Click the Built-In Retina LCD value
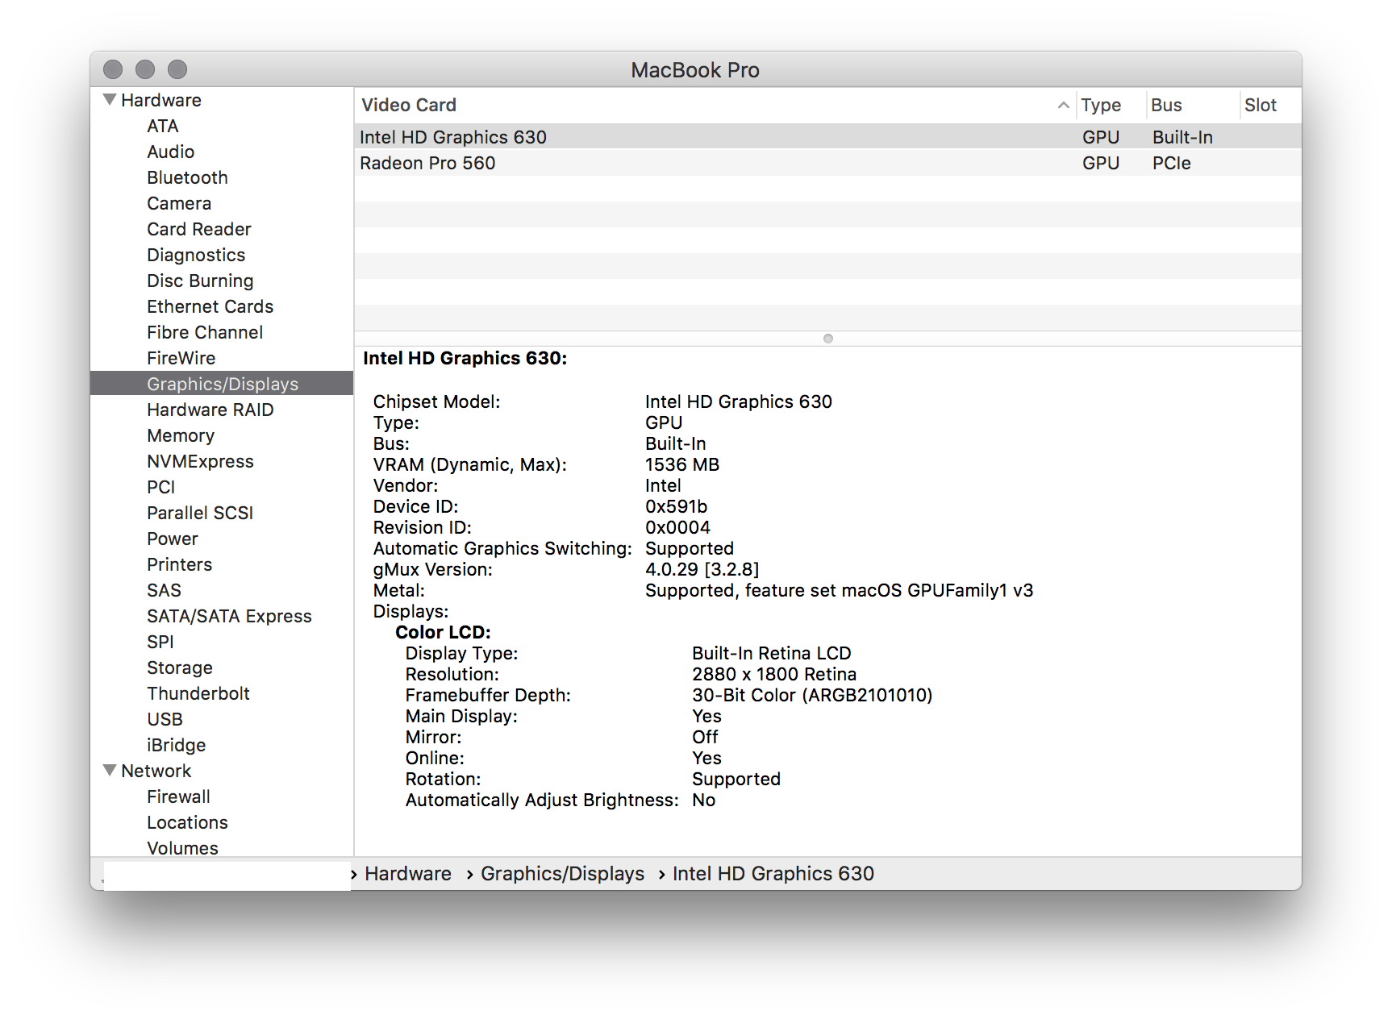This screenshot has height=1019, width=1392. point(772,653)
